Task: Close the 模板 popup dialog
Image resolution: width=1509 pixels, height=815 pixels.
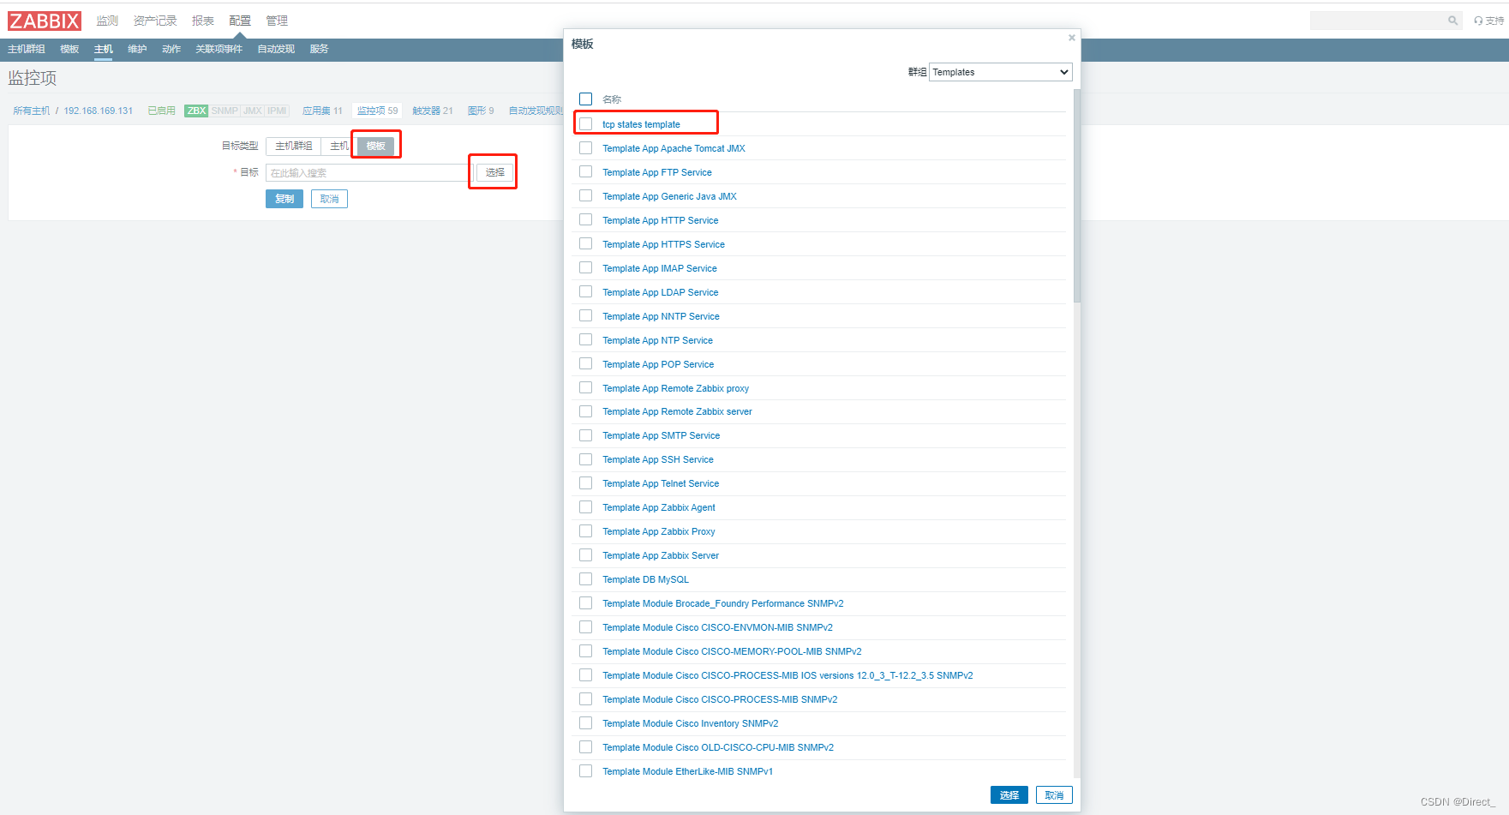Action: (x=1071, y=38)
